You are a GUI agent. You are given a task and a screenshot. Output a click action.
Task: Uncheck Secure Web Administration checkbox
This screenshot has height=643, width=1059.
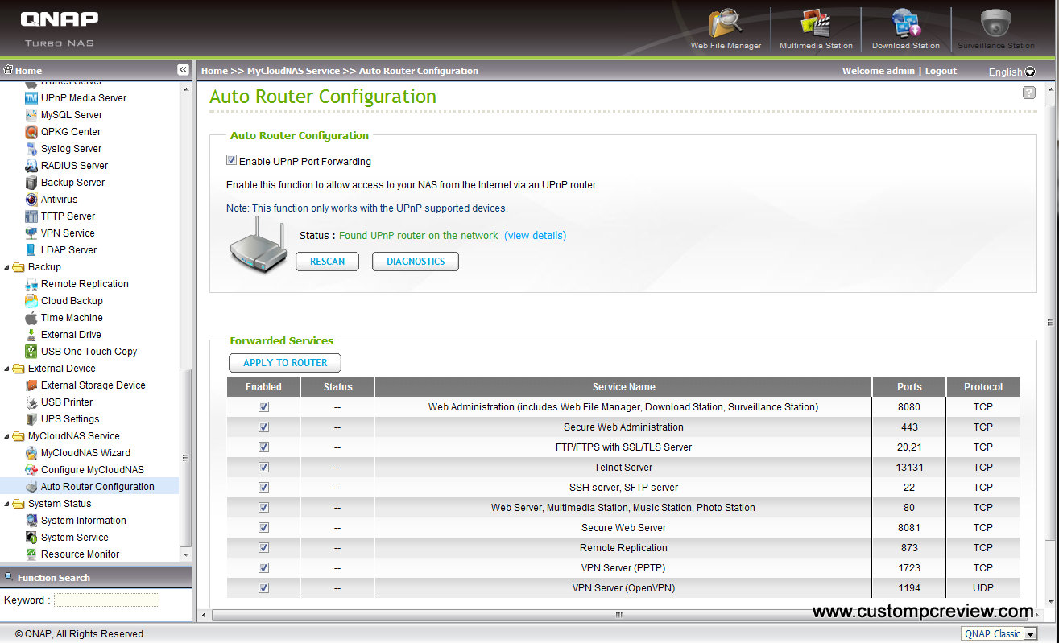point(263,427)
